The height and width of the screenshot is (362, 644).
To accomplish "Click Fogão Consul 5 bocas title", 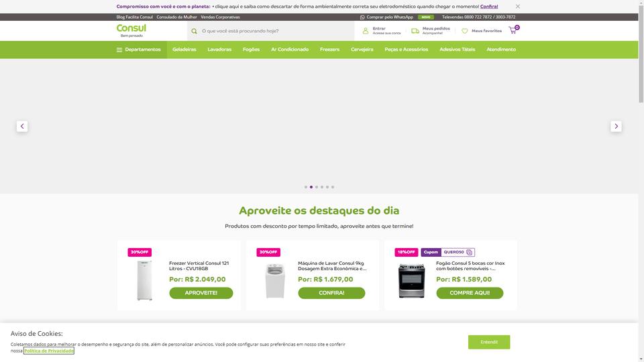I will 470,266.
